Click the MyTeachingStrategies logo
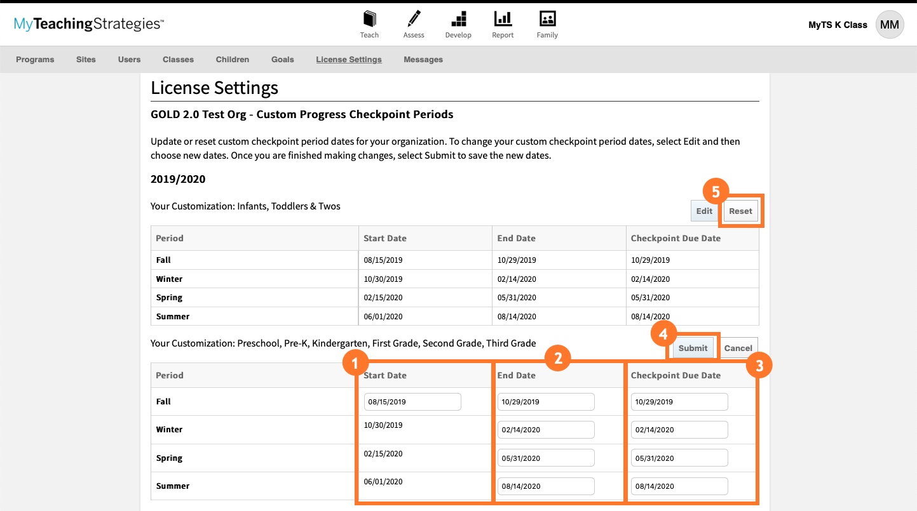Viewport: 917px width, 511px height. [x=89, y=23]
